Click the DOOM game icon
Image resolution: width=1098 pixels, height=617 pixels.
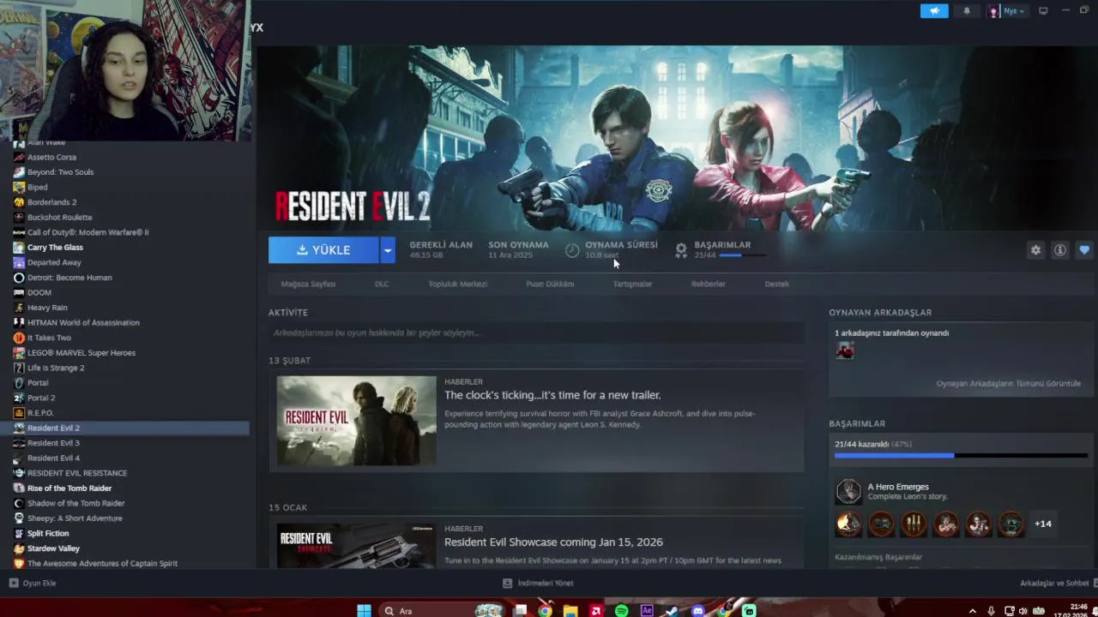tap(19, 292)
